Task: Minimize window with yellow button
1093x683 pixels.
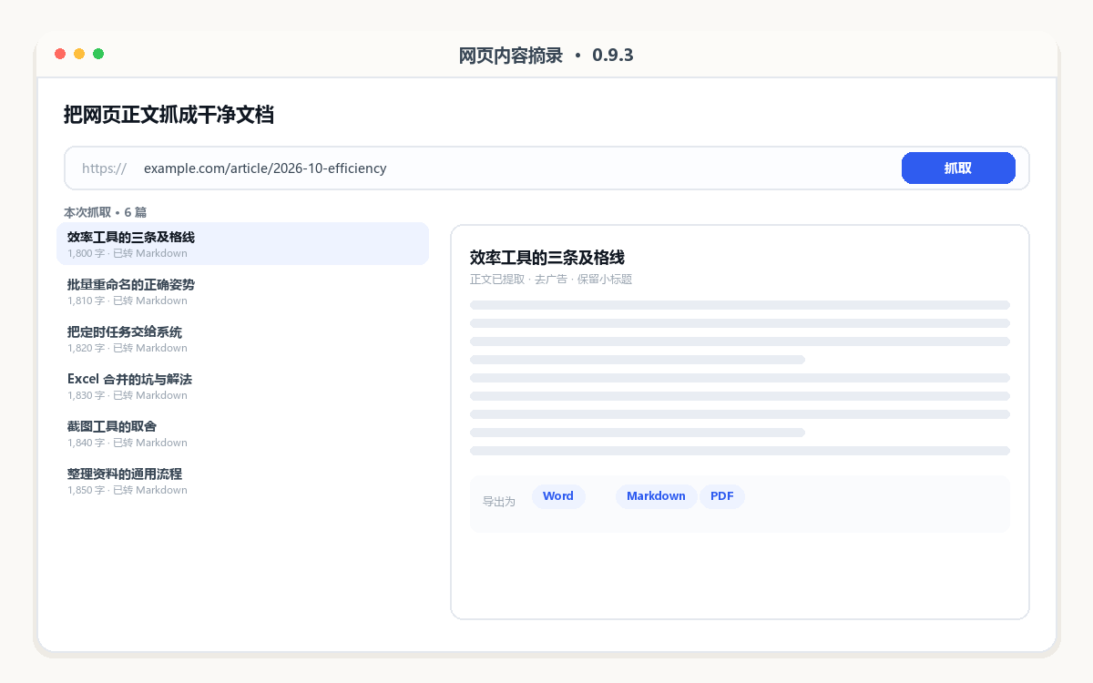Action: point(79,54)
